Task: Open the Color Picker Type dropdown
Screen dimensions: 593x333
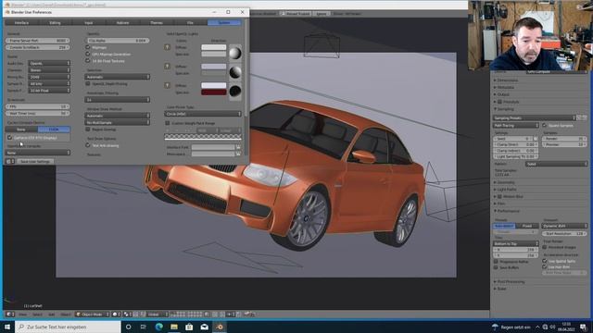Action: click(203, 114)
